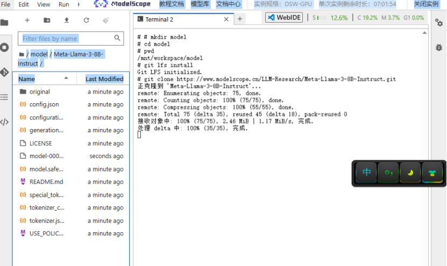The image size is (447, 266).
Task: Select the LICENSE file
Action: point(71,143)
